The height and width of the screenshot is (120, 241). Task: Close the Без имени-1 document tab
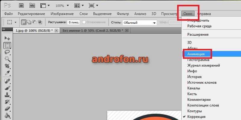coord(127,31)
